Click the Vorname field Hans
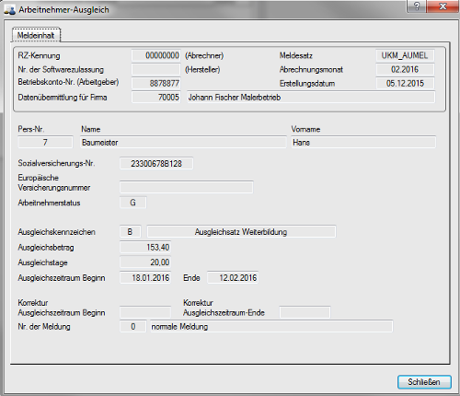This screenshot has width=460, height=396. click(363, 143)
